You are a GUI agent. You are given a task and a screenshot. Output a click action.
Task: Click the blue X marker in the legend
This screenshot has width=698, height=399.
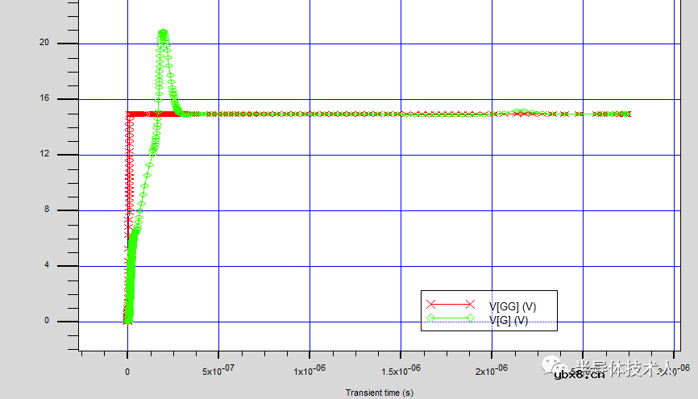[x=430, y=305]
